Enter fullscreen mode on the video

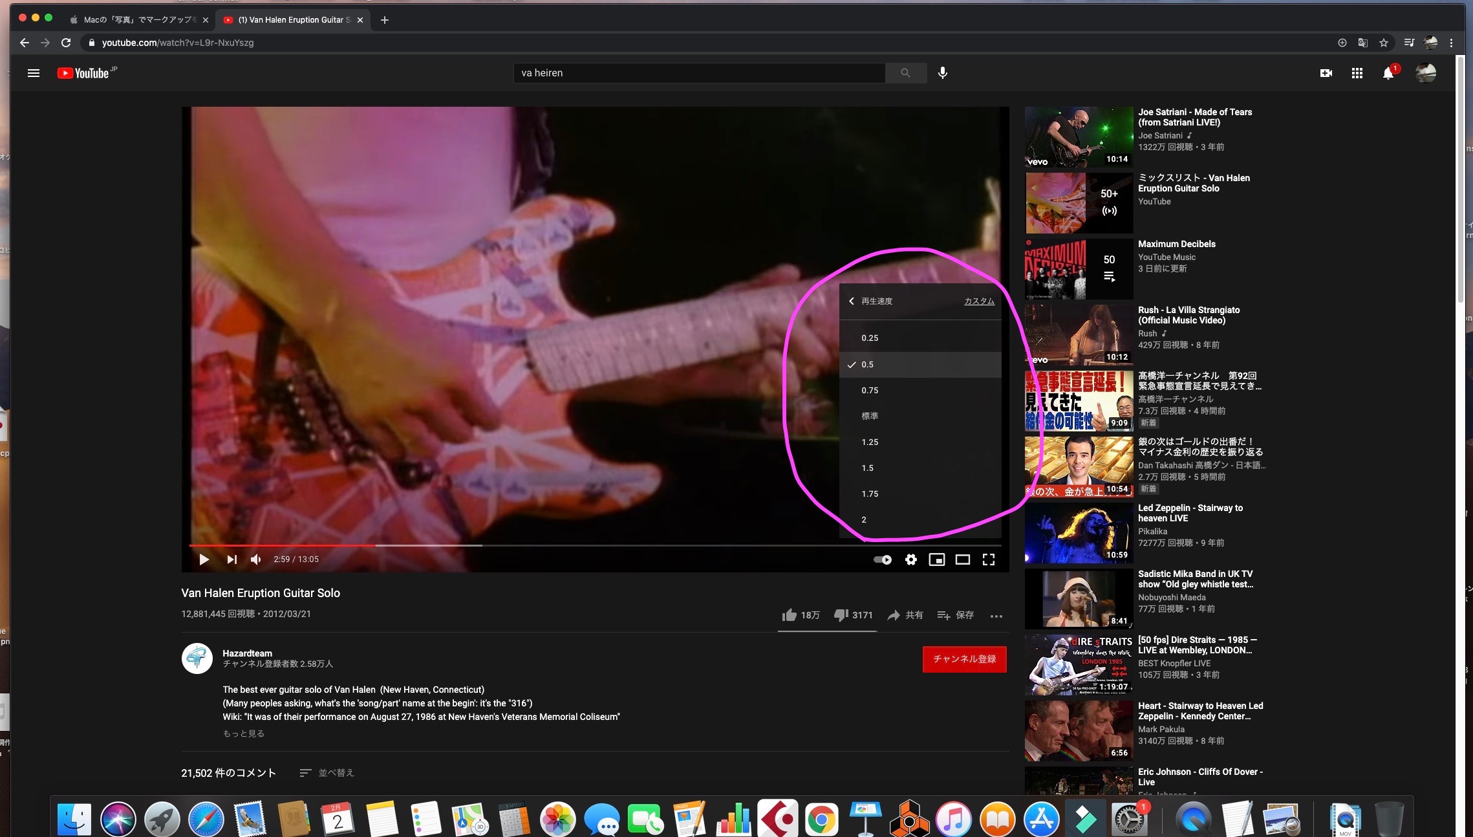tap(988, 560)
